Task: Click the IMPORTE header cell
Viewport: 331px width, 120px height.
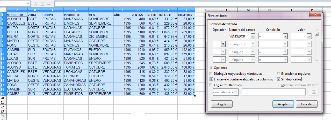Action: click(x=168, y=15)
